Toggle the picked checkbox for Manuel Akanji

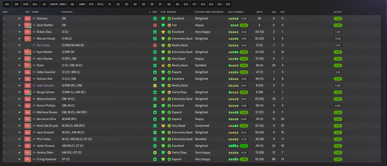point(4,38)
